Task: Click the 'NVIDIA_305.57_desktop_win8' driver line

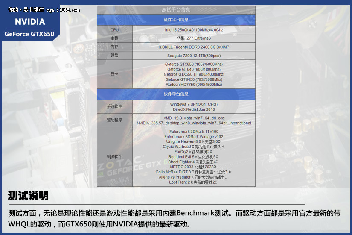Action: (x=194, y=123)
